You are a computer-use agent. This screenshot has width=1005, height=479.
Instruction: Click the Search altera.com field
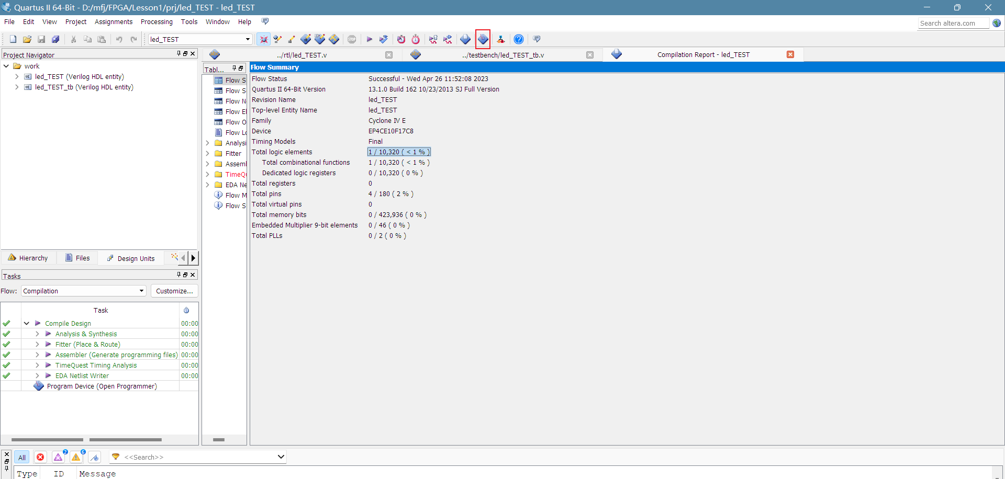pyautogui.click(x=953, y=23)
